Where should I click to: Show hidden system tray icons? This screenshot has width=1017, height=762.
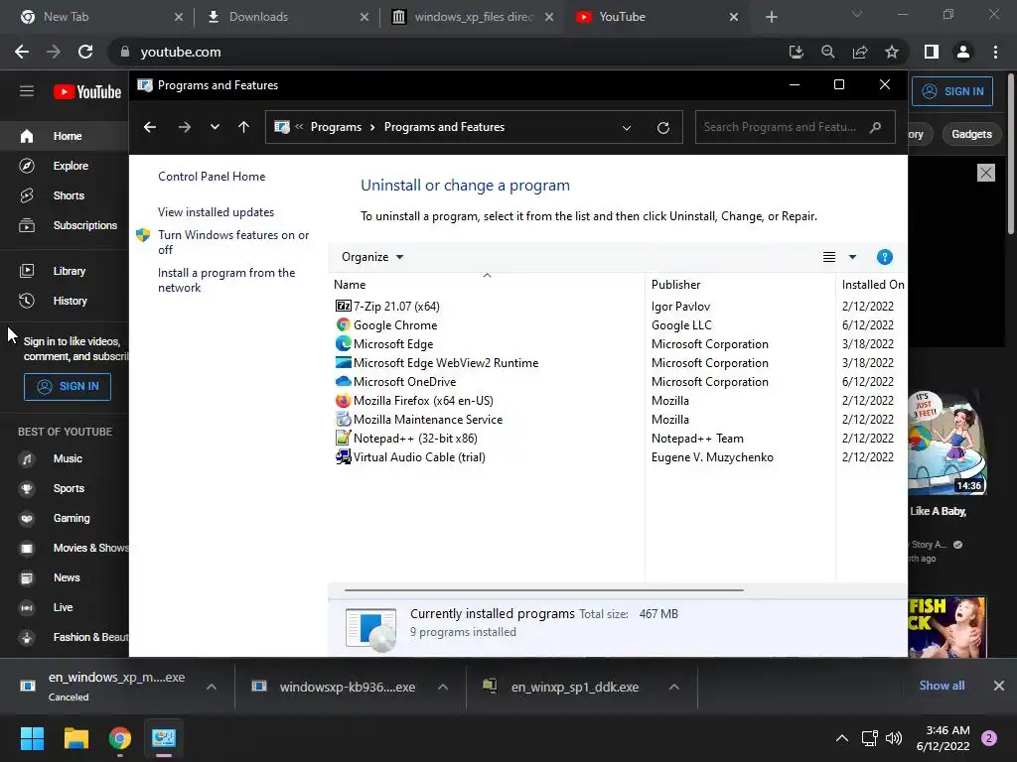point(842,738)
